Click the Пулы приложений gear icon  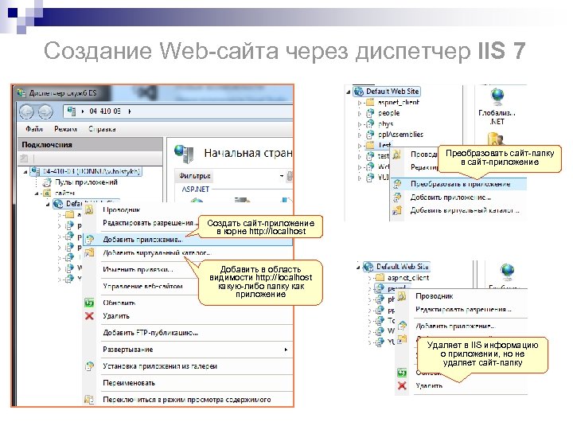(x=47, y=182)
